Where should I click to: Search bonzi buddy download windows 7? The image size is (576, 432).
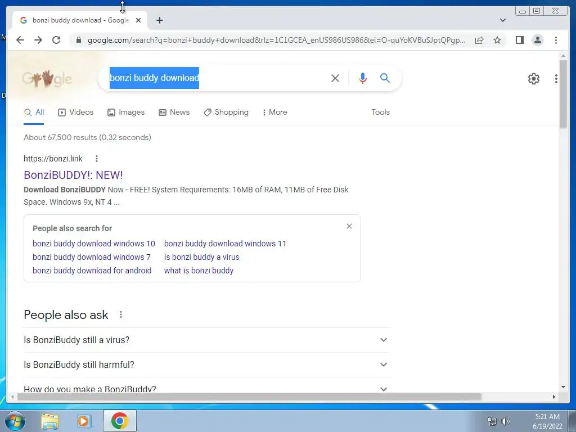pos(92,257)
